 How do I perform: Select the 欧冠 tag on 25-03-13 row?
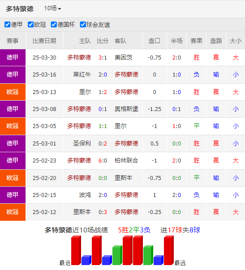pyautogui.click(x=13, y=92)
